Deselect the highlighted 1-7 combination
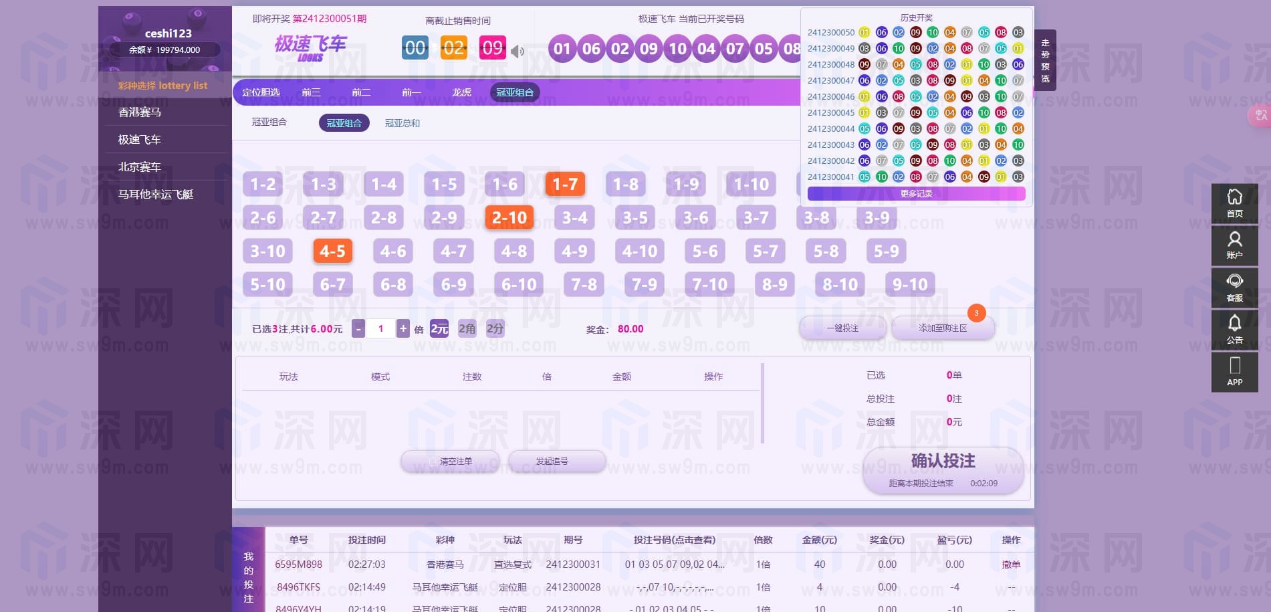The image size is (1271, 612). [x=564, y=184]
